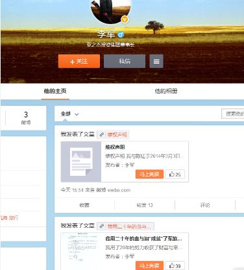Click the orange 关注 follow button
The height and width of the screenshot is (270, 244).
click(x=79, y=61)
